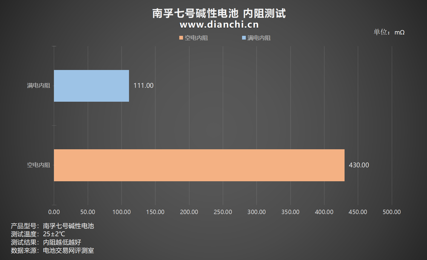Click the 测试温度：25±2℃ line
The width and height of the screenshot is (427, 260).
[38, 234]
